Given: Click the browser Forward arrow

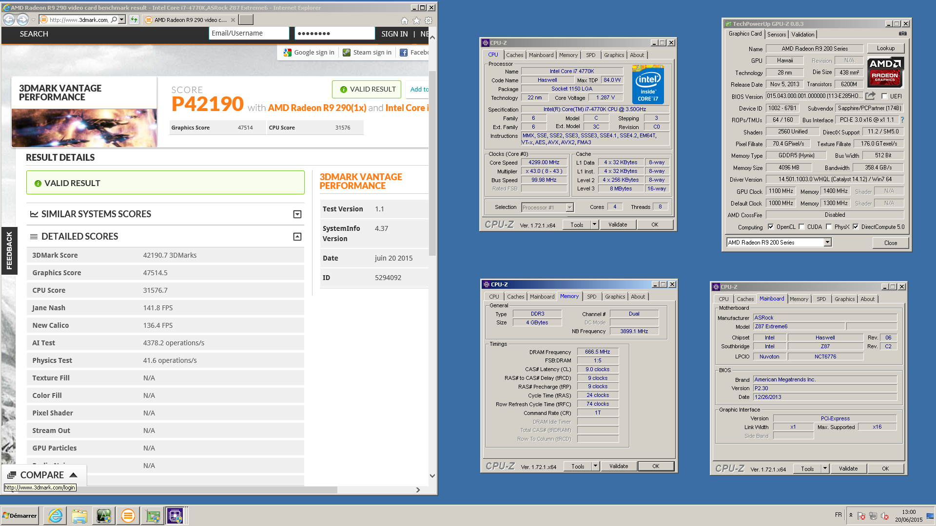Looking at the screenshot, I should 22,19.
